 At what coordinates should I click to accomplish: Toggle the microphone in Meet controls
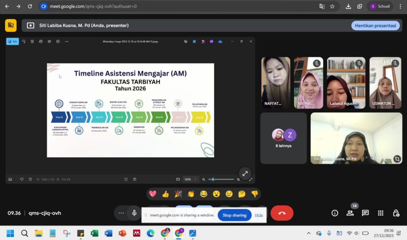(134, 213)
